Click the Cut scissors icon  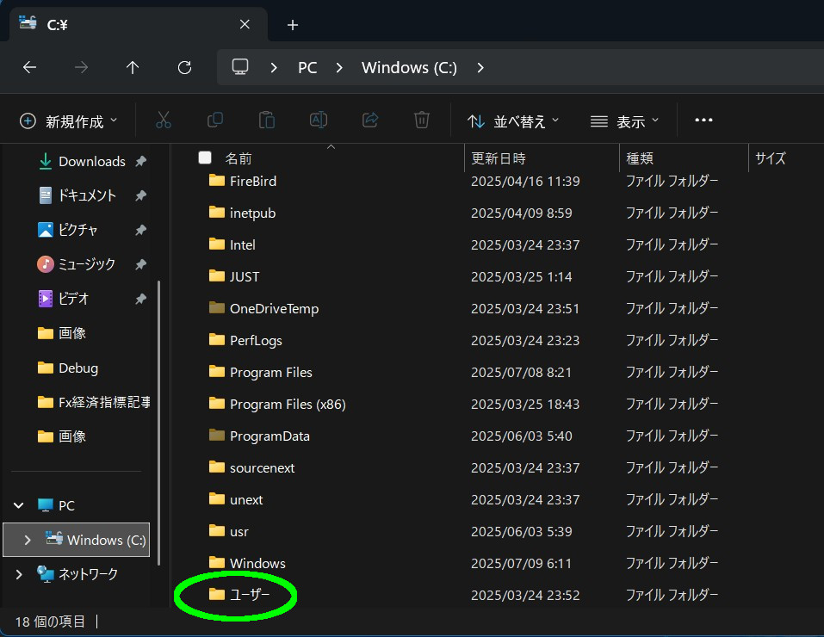[164, 121]
